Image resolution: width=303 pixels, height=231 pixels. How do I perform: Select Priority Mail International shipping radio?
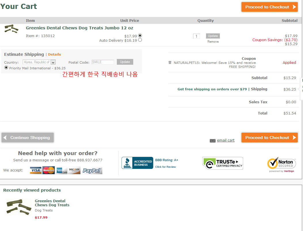click(x=6, y=68)
